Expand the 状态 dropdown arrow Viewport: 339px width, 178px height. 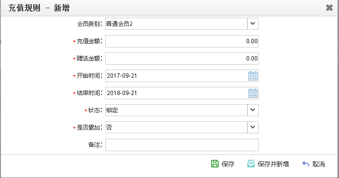coord(253,110)
